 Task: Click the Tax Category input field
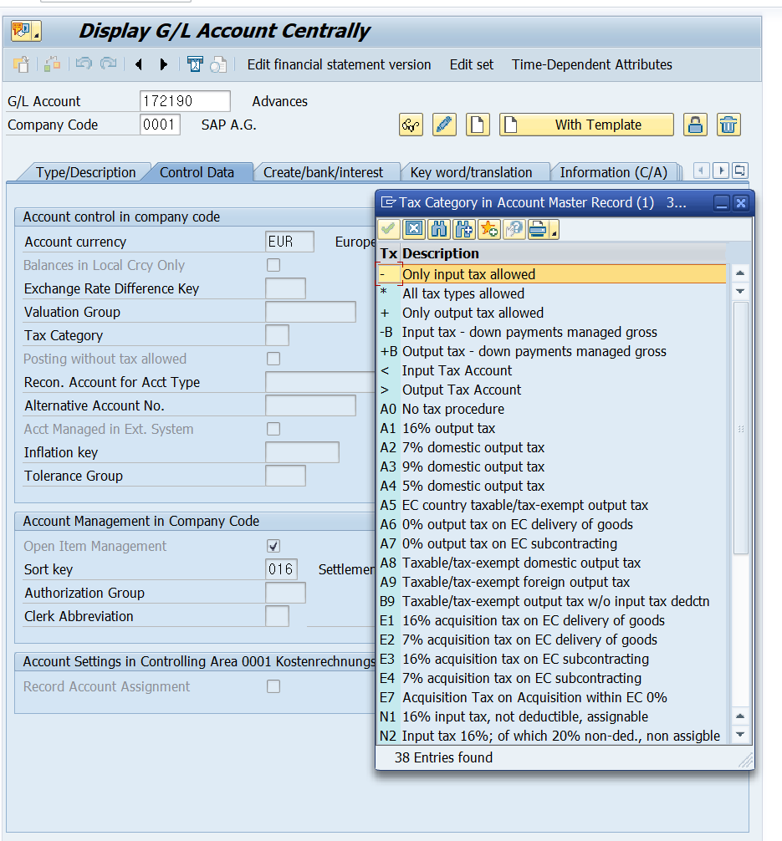pos(278,335)
